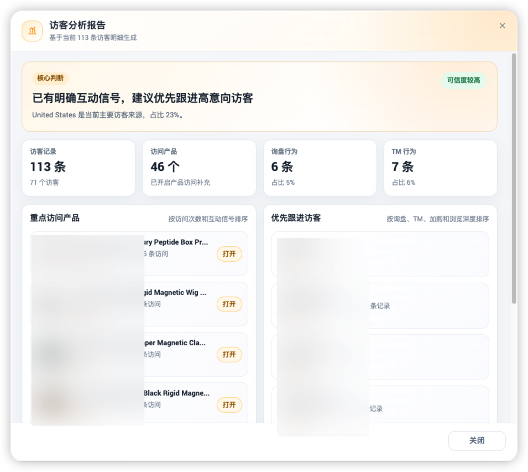Click the headline 已有明确互动信号 text
Viewport: 528px width, 472px height.
143,98
